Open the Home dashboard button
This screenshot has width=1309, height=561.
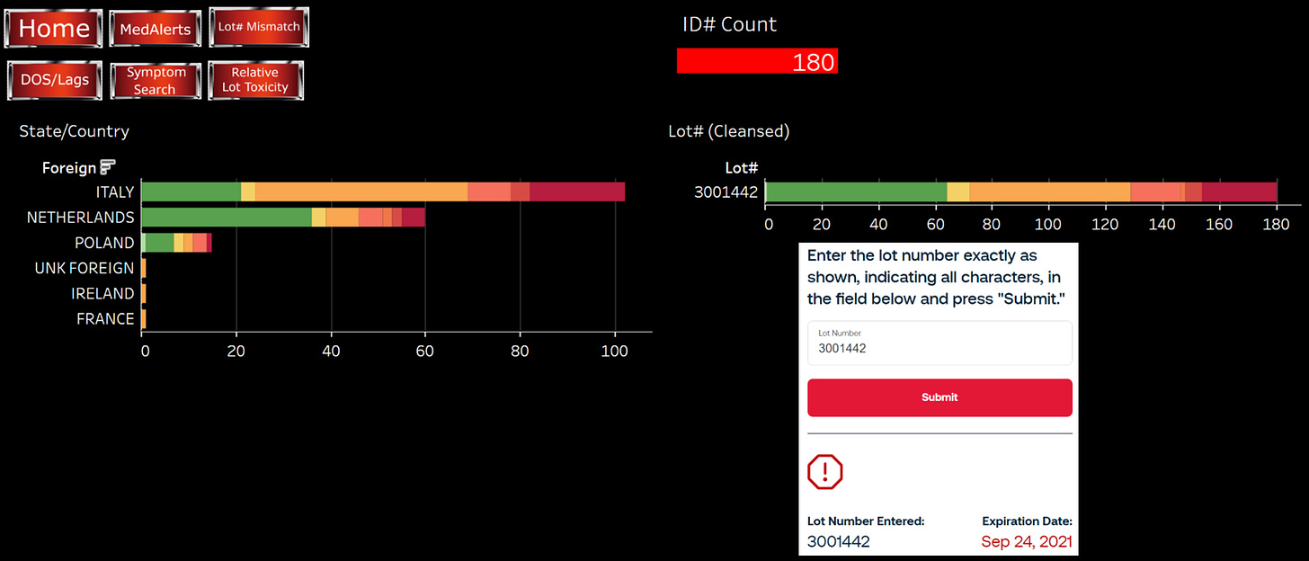[54, 29]
